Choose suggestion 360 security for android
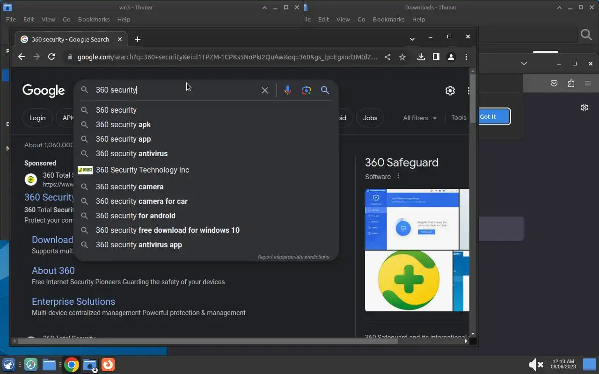Image resolution: width=599 pixels, height=374 pixels. tap(206, 216)
